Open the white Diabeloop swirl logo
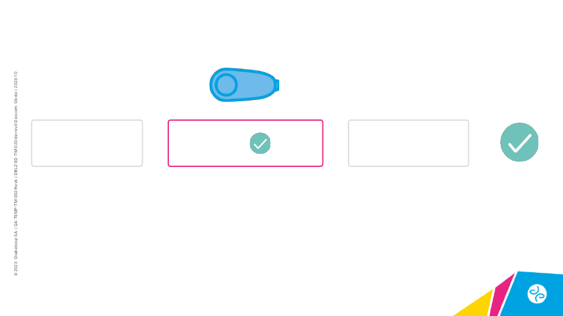563x316 pixels. [x=537, y=294]
